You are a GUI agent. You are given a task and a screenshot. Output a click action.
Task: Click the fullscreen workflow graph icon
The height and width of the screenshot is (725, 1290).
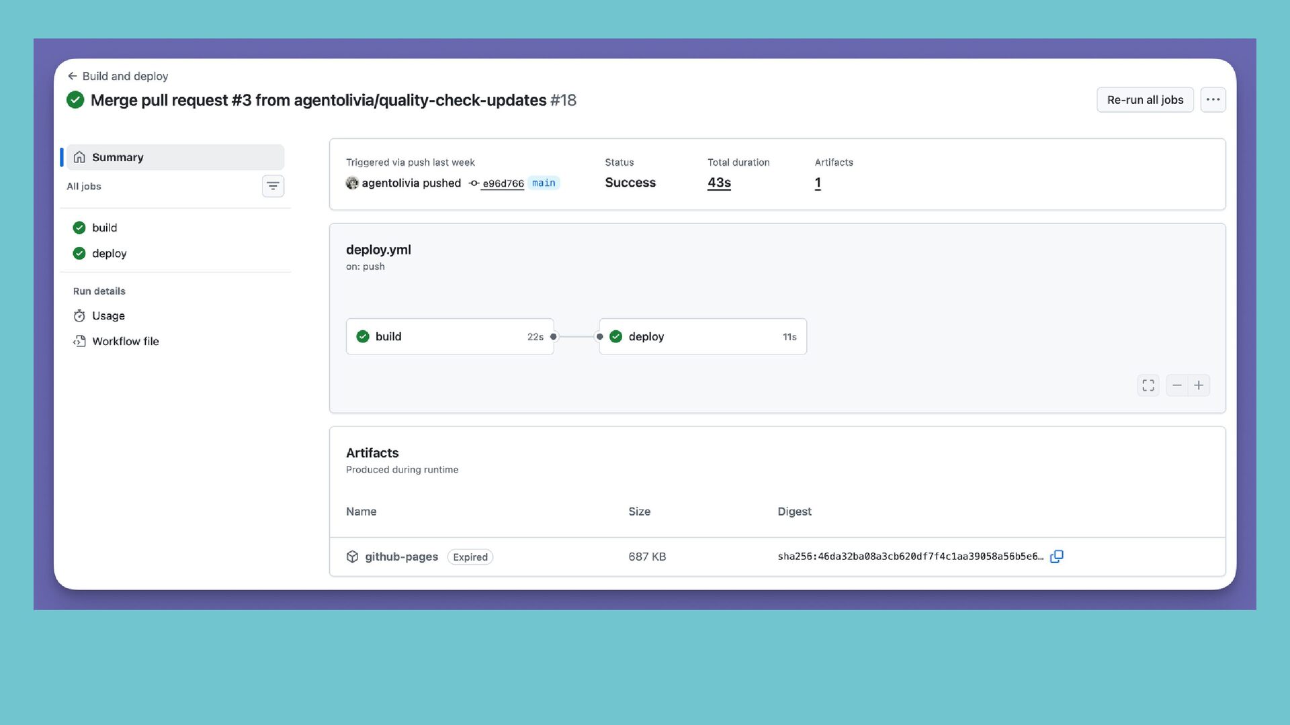point(1148,385)
